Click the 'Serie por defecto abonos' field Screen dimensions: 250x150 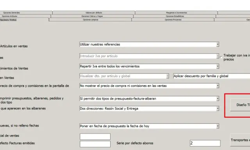pyautogui.click(x=205, y=143)
